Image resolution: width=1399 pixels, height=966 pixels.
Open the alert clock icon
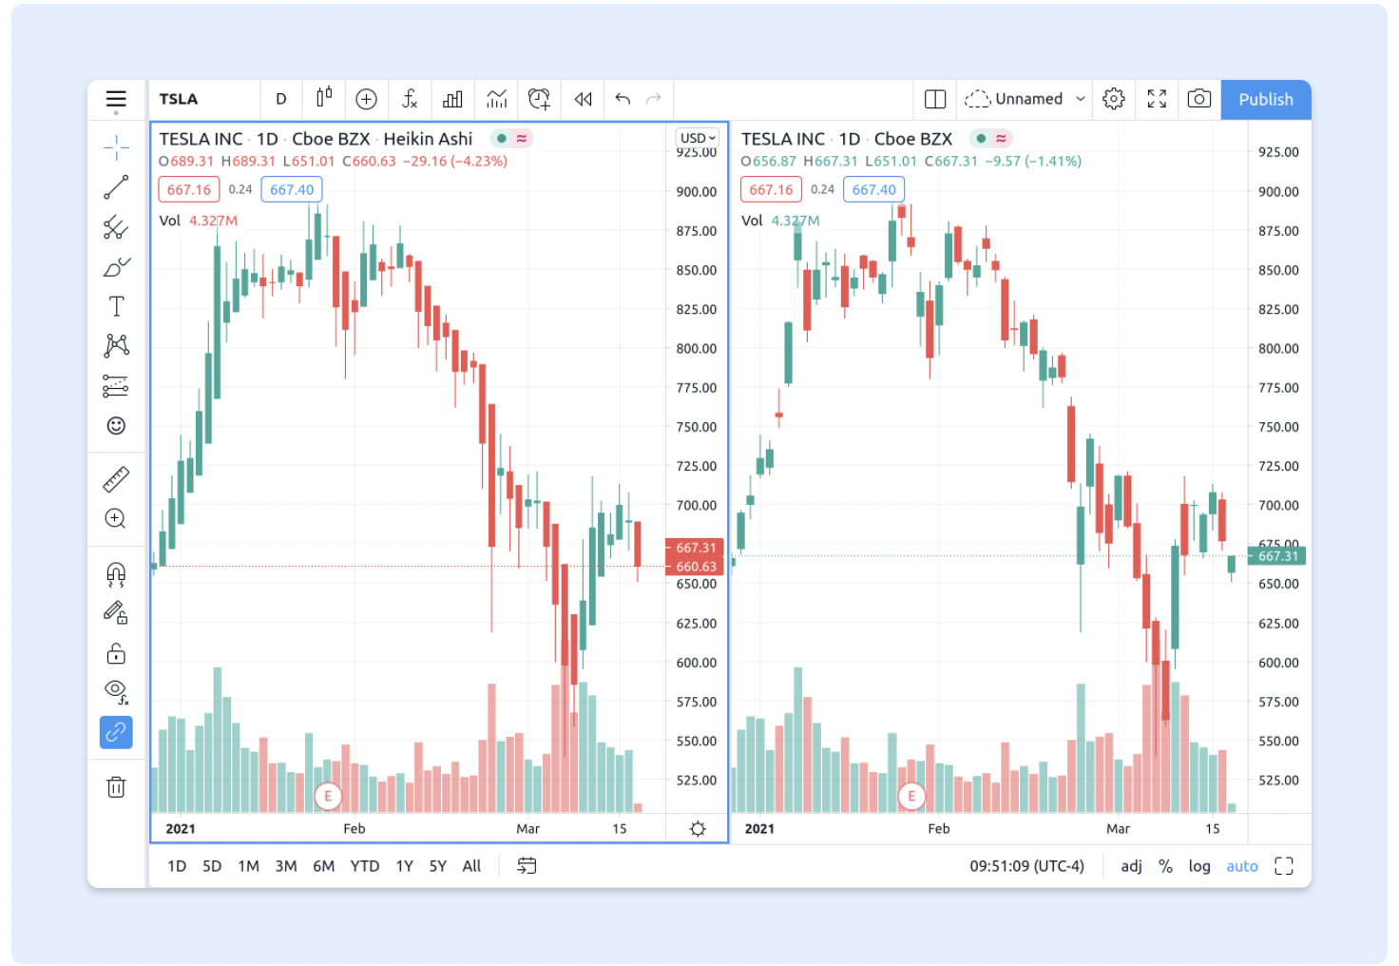point(539,99)
